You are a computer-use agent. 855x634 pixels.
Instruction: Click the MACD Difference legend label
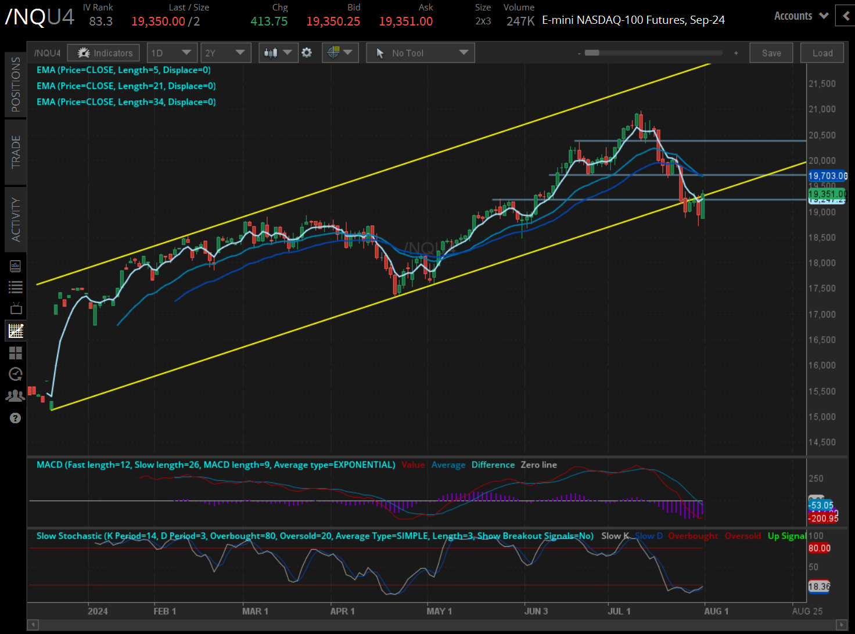pos(493,465)
